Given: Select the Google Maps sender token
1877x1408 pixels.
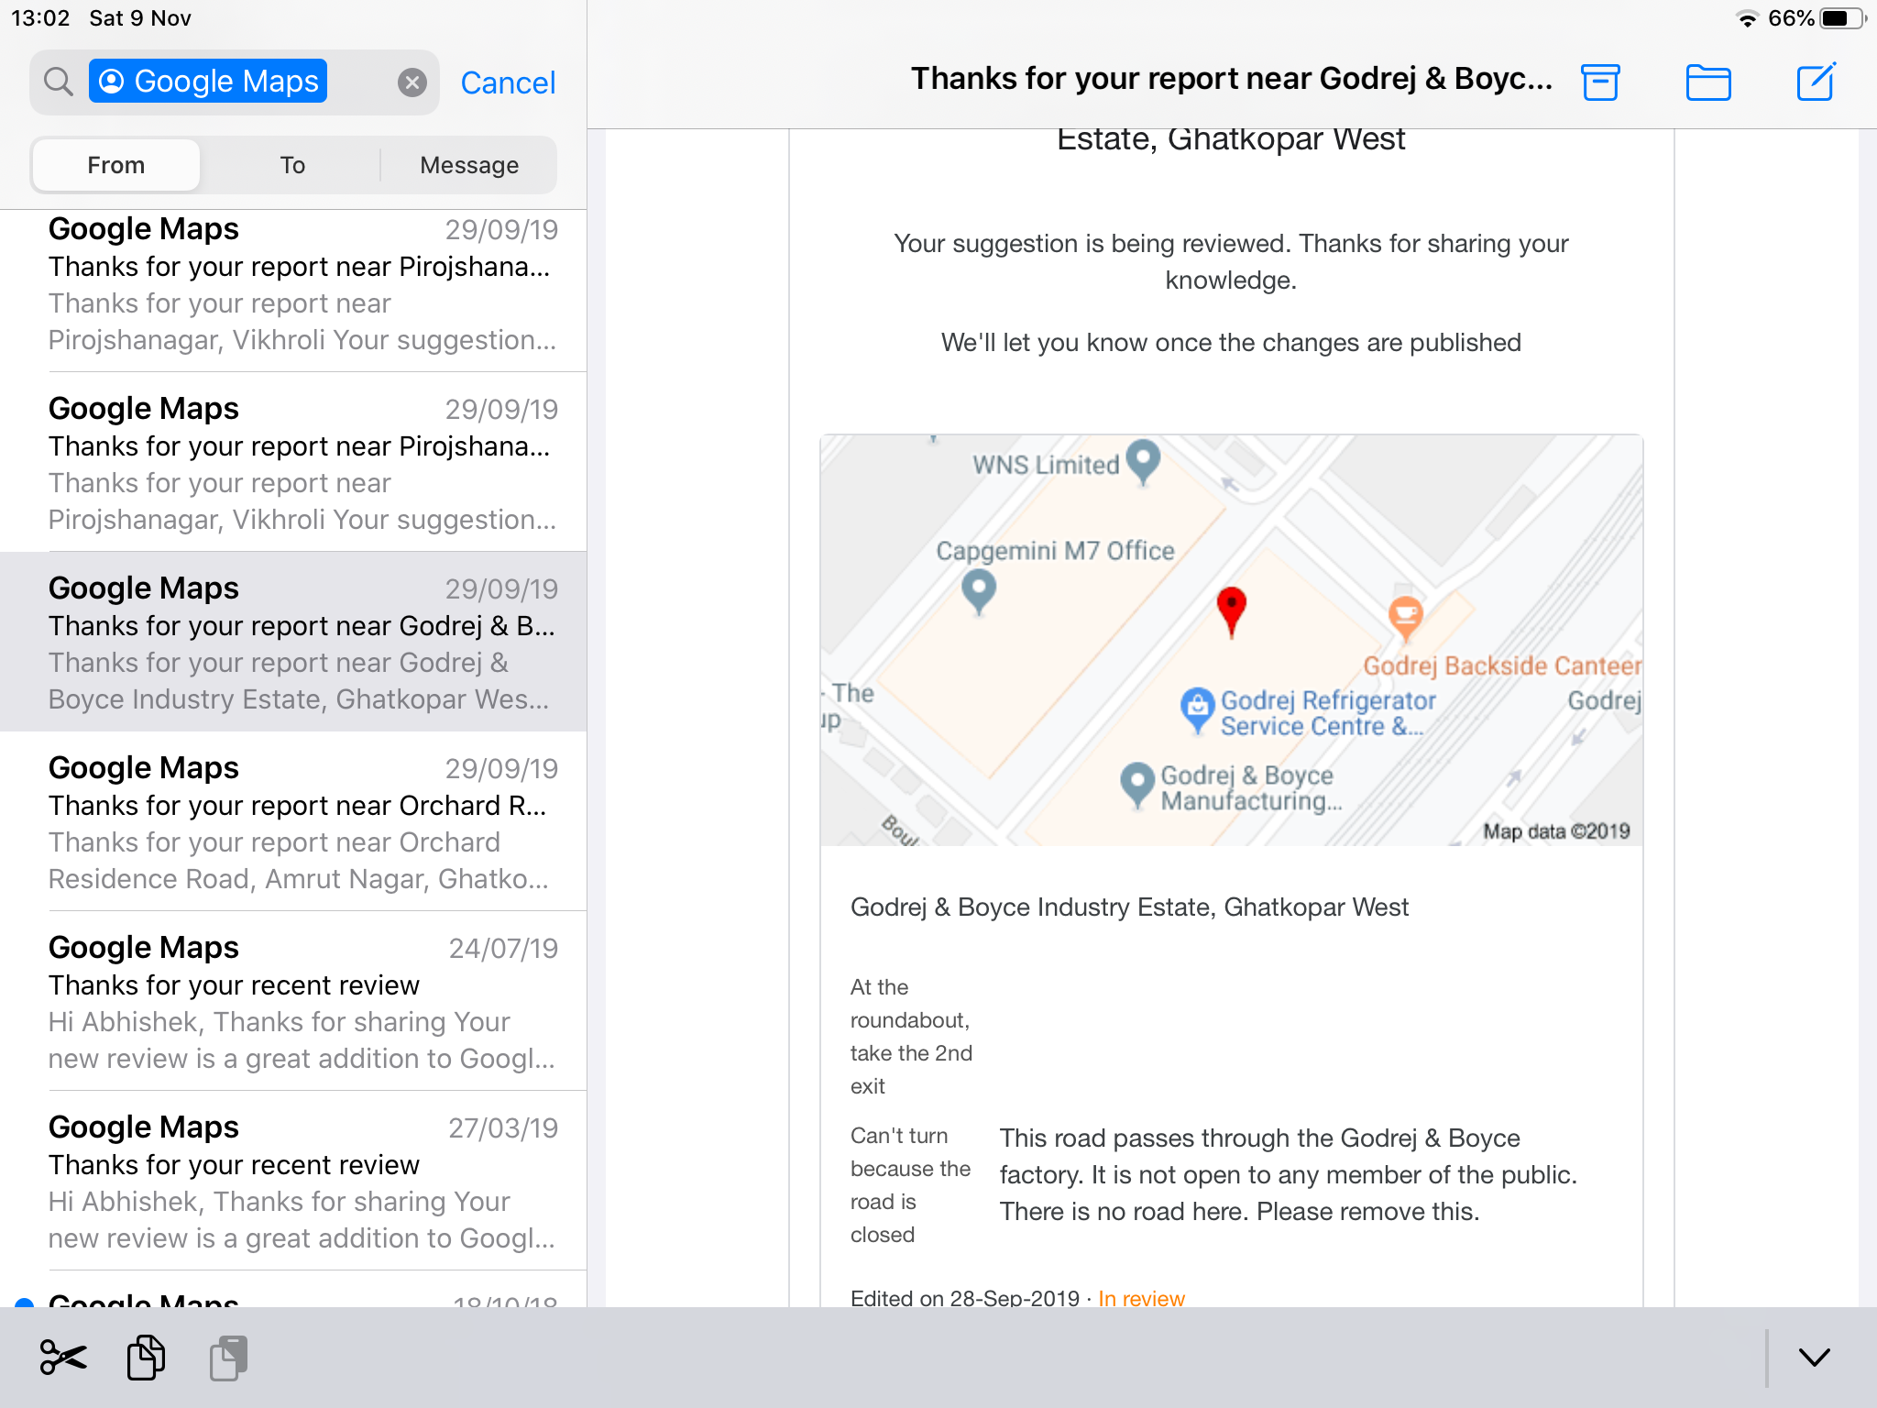Looking at the screenshot, I should pyautogui.click(x=208, y=81).
